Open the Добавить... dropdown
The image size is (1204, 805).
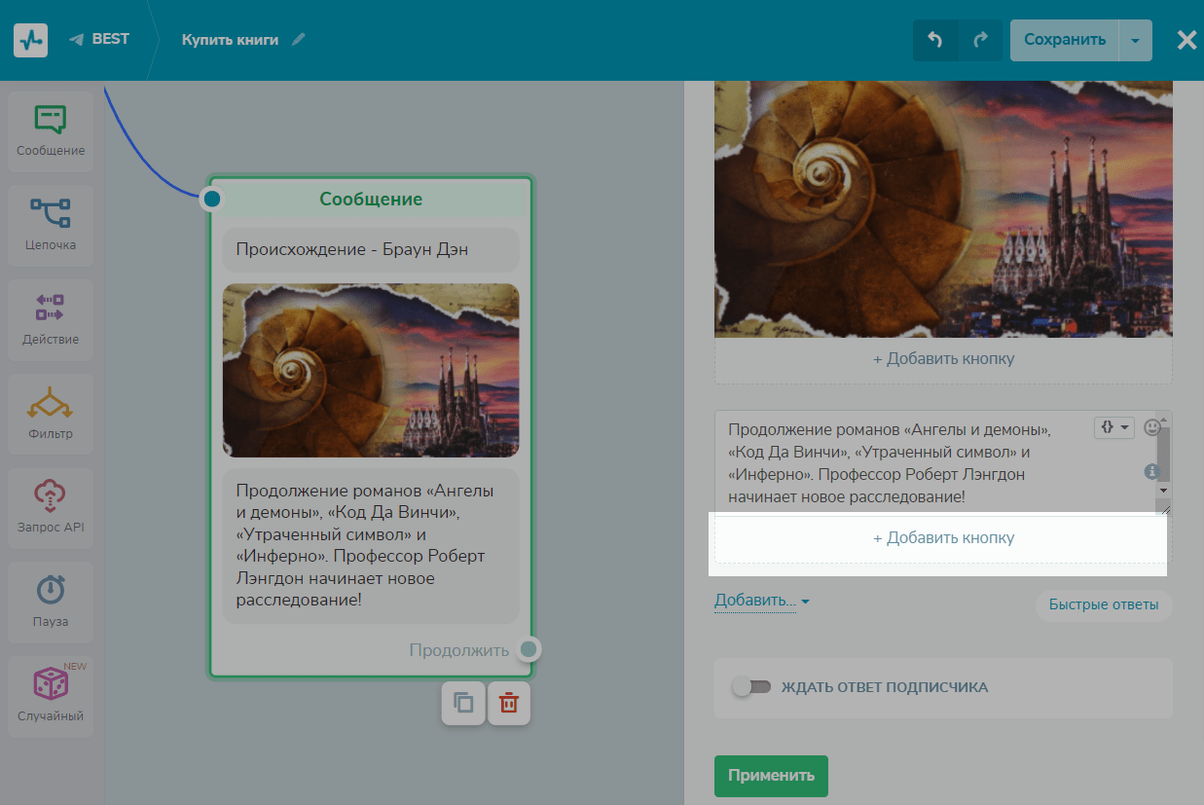click(761, 601)
